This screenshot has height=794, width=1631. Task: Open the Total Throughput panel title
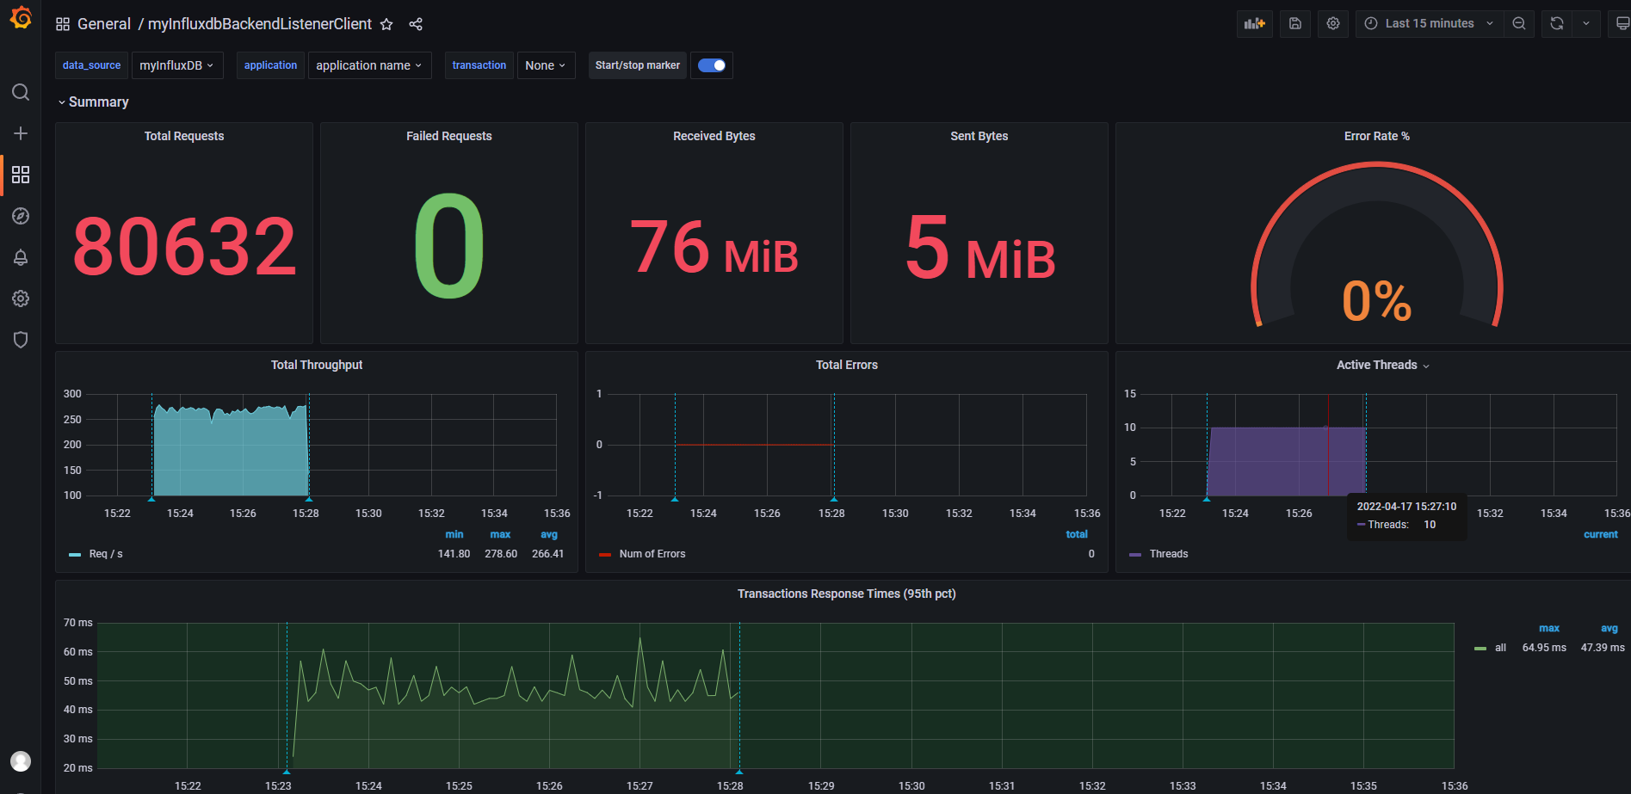pos(317,365)
